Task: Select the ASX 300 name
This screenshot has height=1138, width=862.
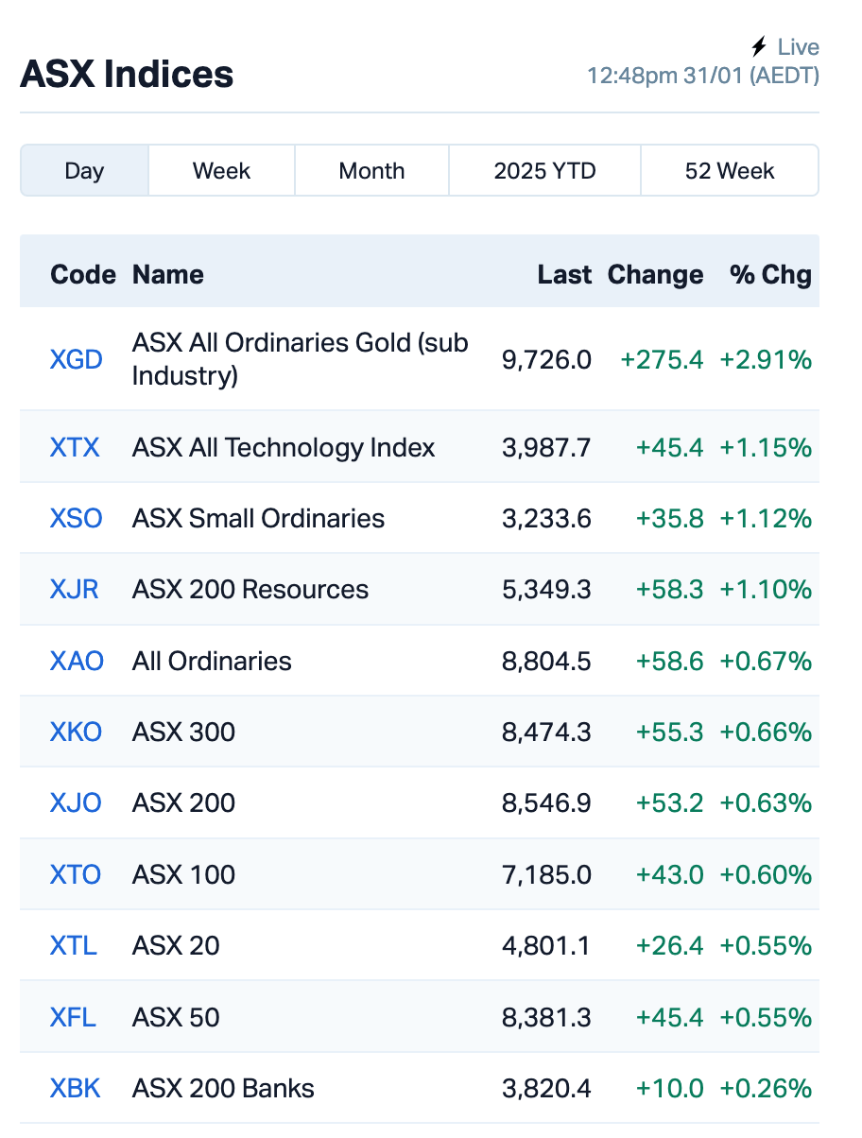Action: 184,733
